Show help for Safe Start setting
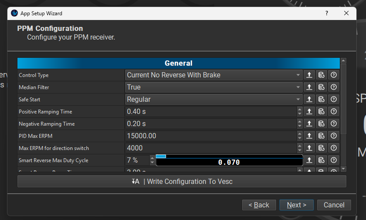Viewport: 366px width, 220px height. (333, 99)
